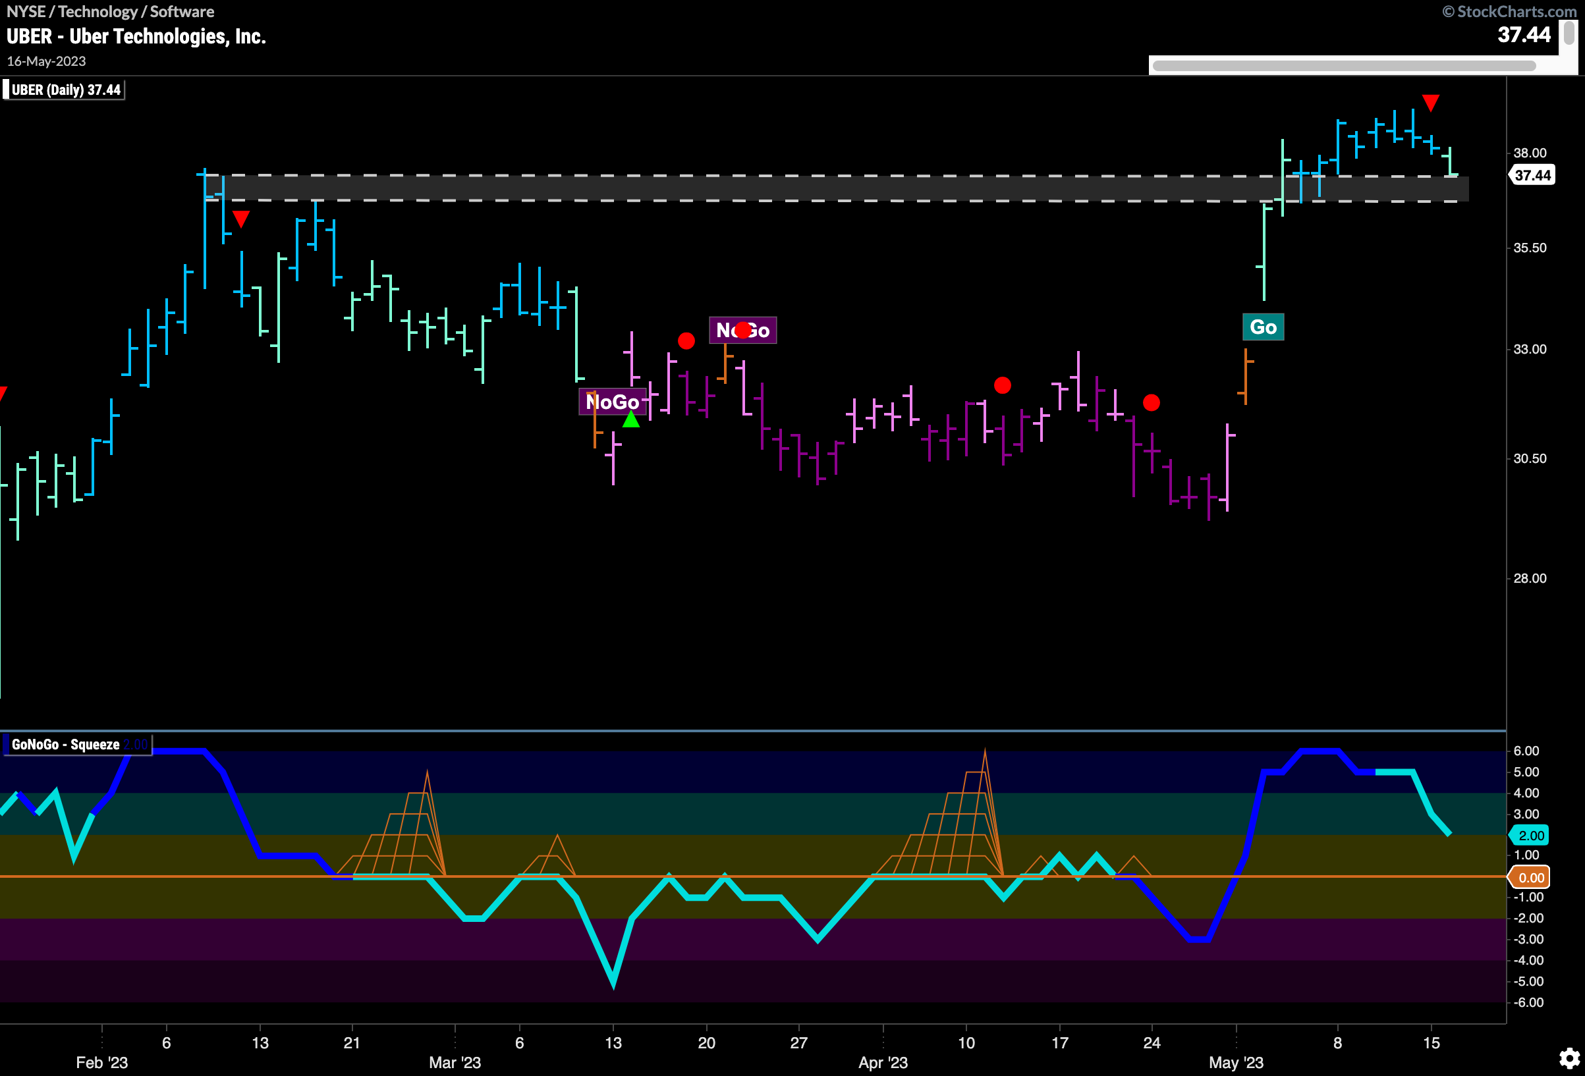Click the 30.50 price axis label

click(1530, 458)
